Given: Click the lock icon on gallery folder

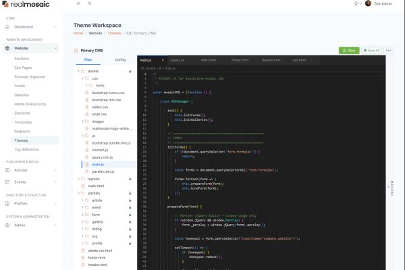Looking at the screenshot, I should [x=130, y=222].
